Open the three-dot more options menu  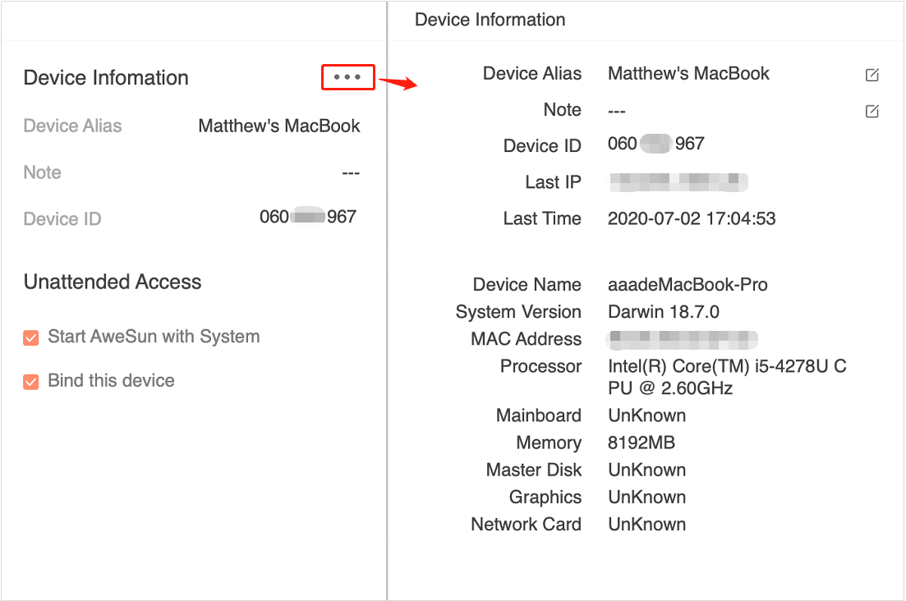[347, 77]
